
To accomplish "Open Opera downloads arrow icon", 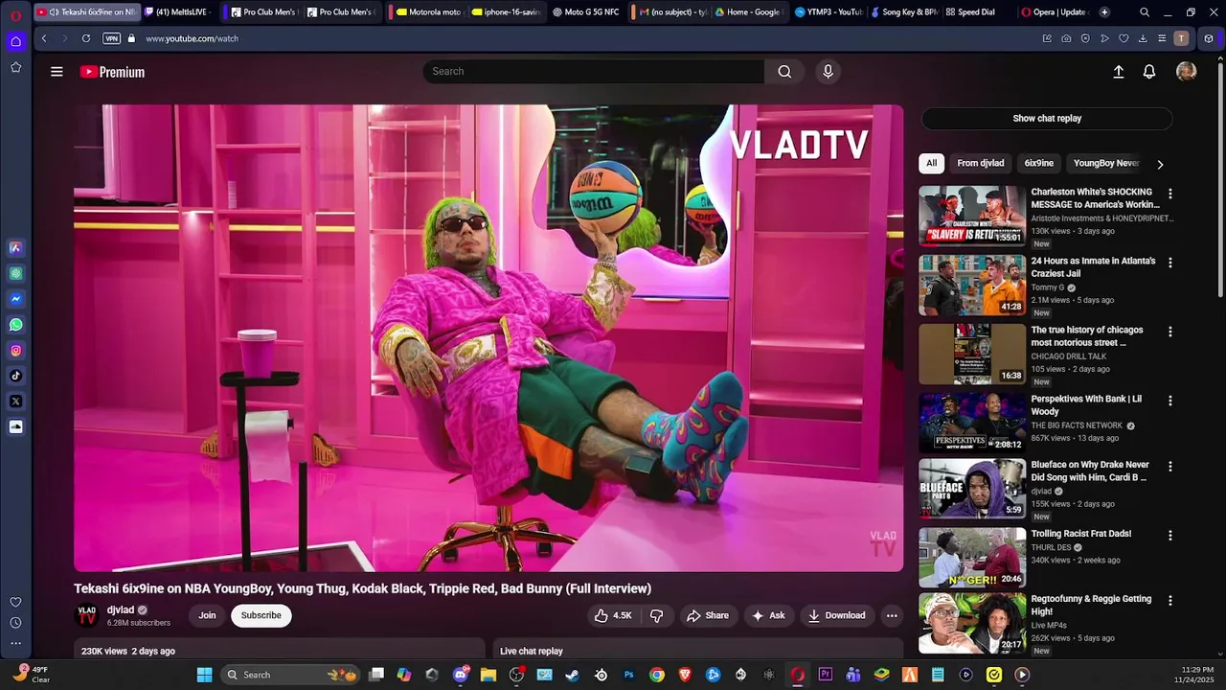I will (x=1143, y=38).
